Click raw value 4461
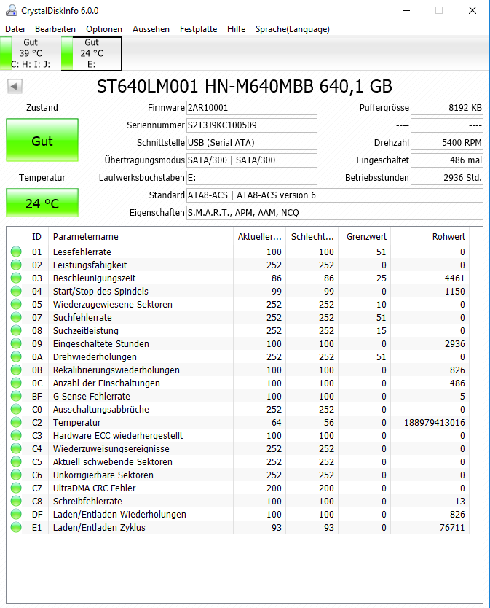The width and height of the screenshot is (490, 608). pos(455,278)
